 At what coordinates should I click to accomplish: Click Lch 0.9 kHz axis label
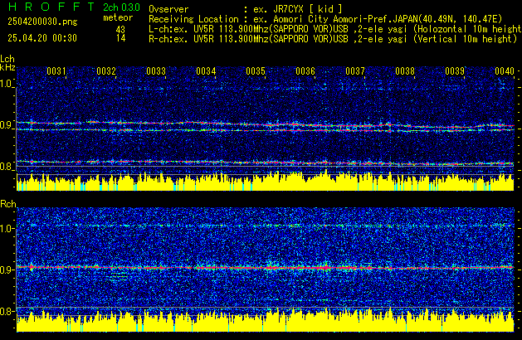[7, 126]
